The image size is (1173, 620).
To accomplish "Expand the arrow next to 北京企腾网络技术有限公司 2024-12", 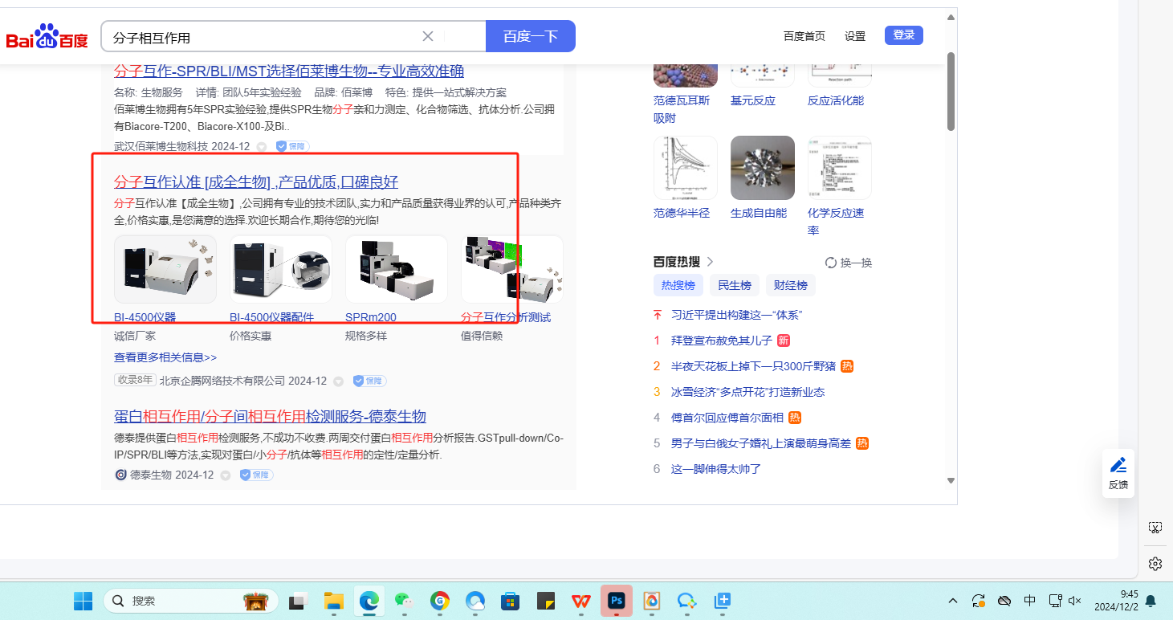I will pyautogui.click(x=339, y=381).
